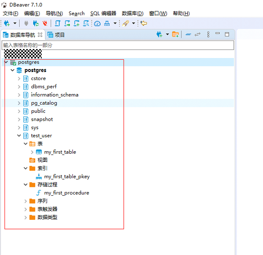
Task: Click the Collapse All icon in navigator
Action: tap(188, 34)
